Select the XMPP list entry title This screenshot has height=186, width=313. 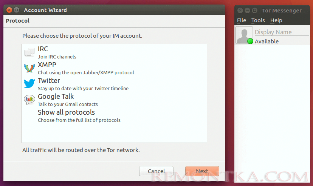pos(47,65)
